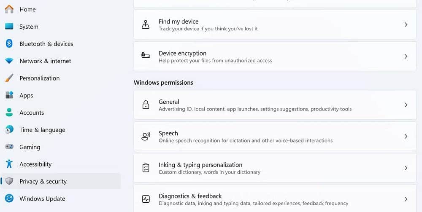Click the Bluetooth icon in sidebar
Screen dimensions: 422x212
9,43
